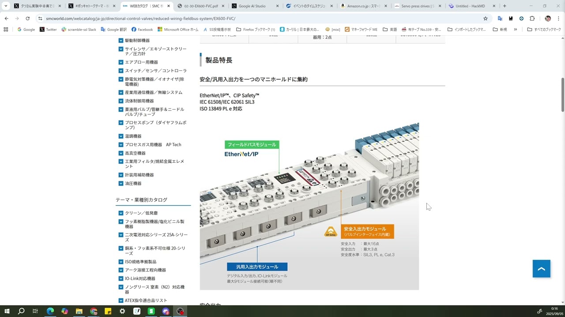Image resolution: width=565 pixels, height=317 pixels.
Task: Open the Twitter bookmark
Action: [48, 29]
